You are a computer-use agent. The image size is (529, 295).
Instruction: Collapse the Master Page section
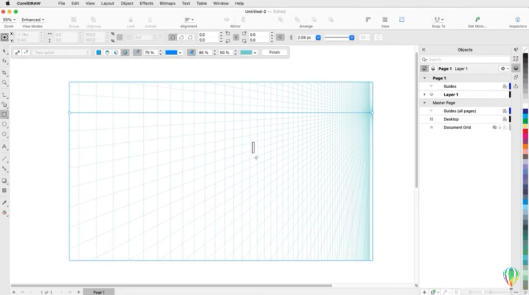[424, 103]
